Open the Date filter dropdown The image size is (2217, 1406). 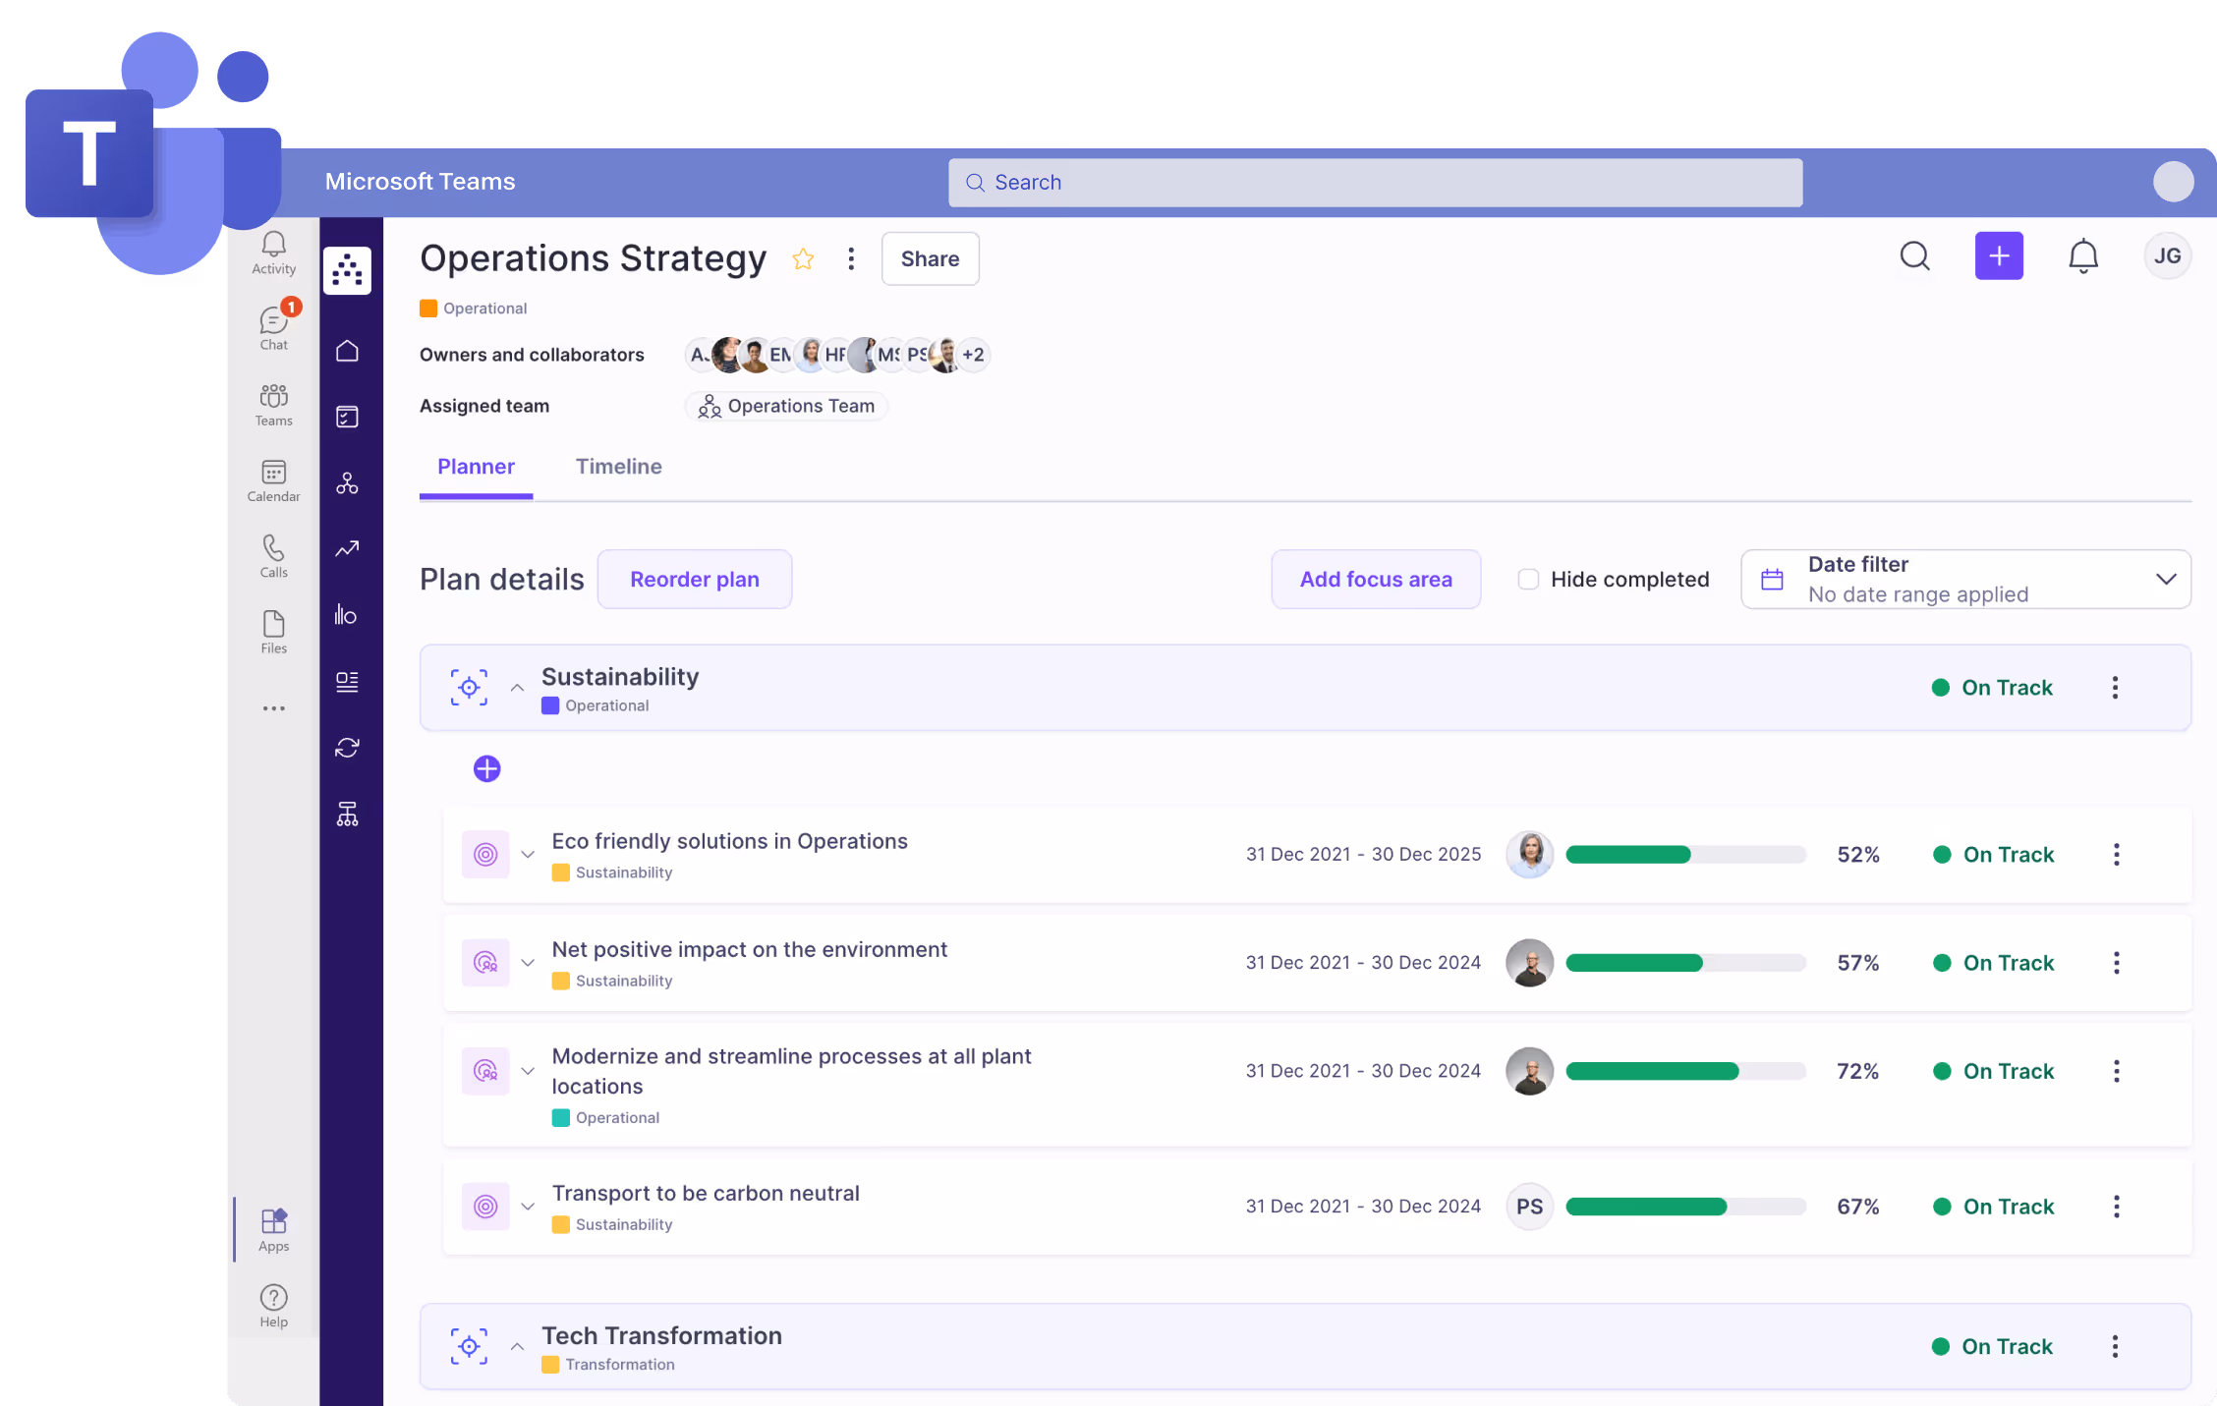coord(1965,580)
